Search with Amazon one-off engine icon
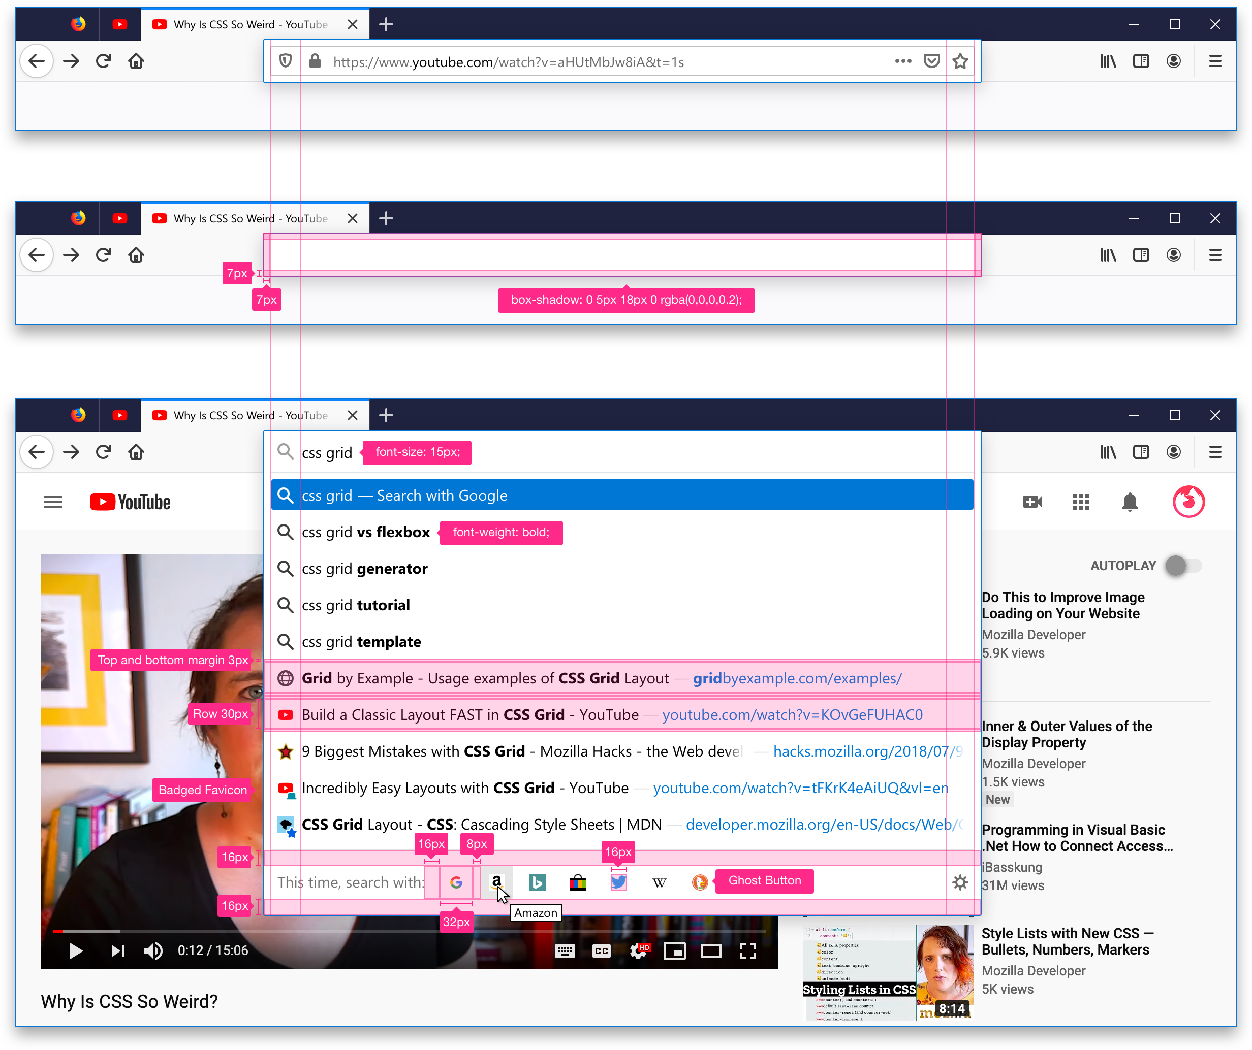The height and width of the screenshot is (1050, 1252). click(x=496, y=882)
